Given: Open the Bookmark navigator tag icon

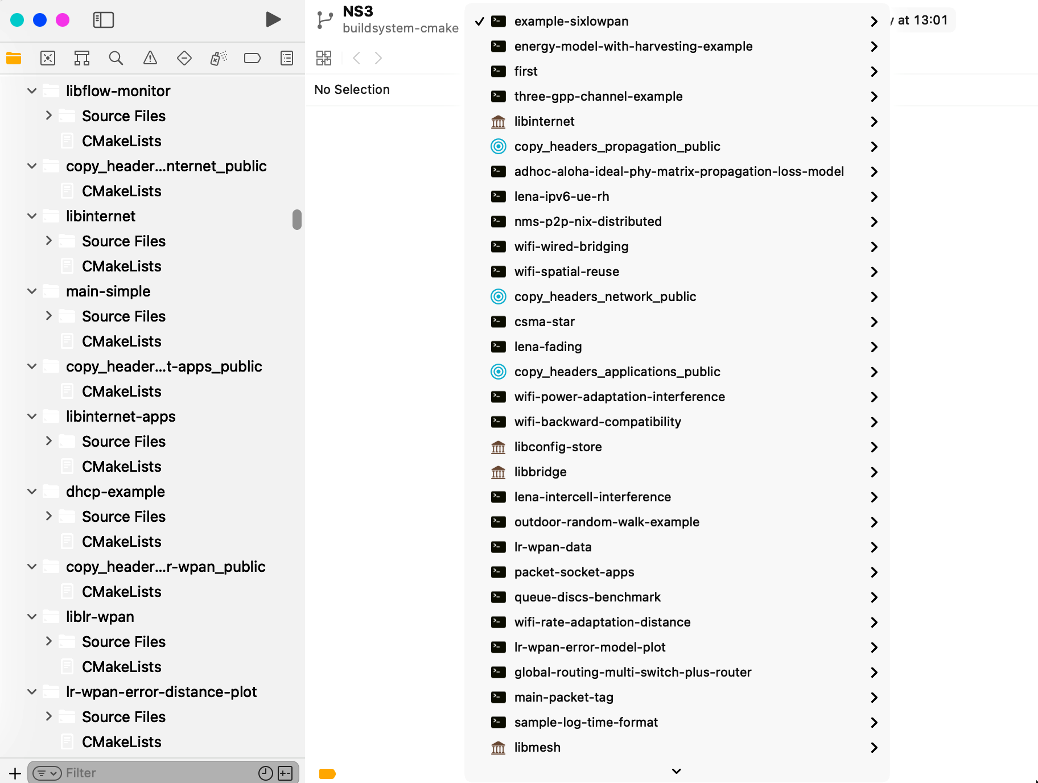Looking at the screenshot, I should click(252, 57).
